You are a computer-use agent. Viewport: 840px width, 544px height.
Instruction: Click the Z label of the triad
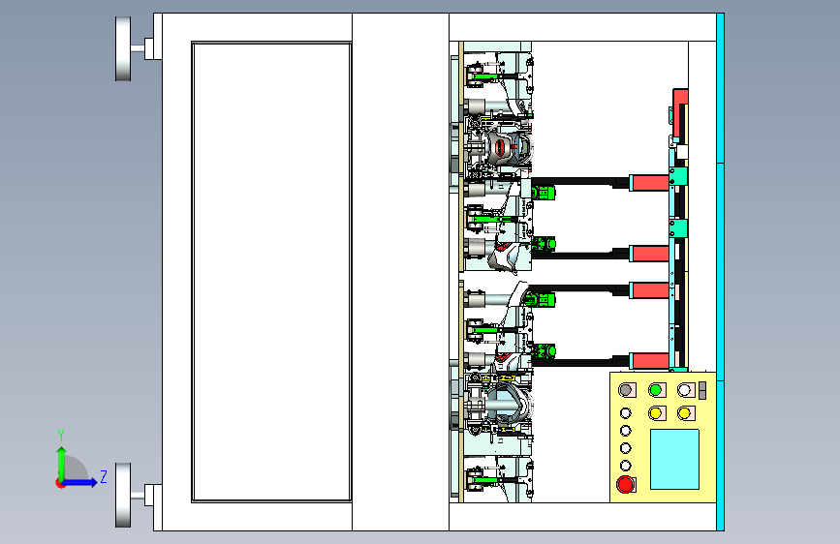(104, 476)
